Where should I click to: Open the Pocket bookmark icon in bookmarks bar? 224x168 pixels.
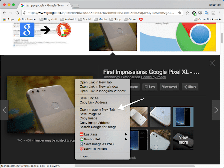click(x=141, y=19)
